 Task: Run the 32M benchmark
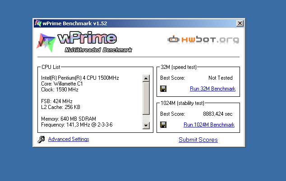212,89
